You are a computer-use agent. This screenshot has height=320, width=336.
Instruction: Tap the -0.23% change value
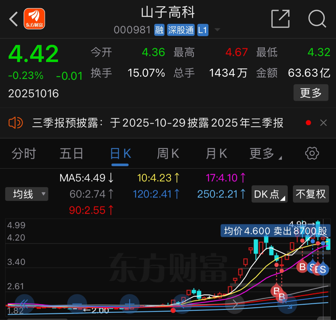26,76
